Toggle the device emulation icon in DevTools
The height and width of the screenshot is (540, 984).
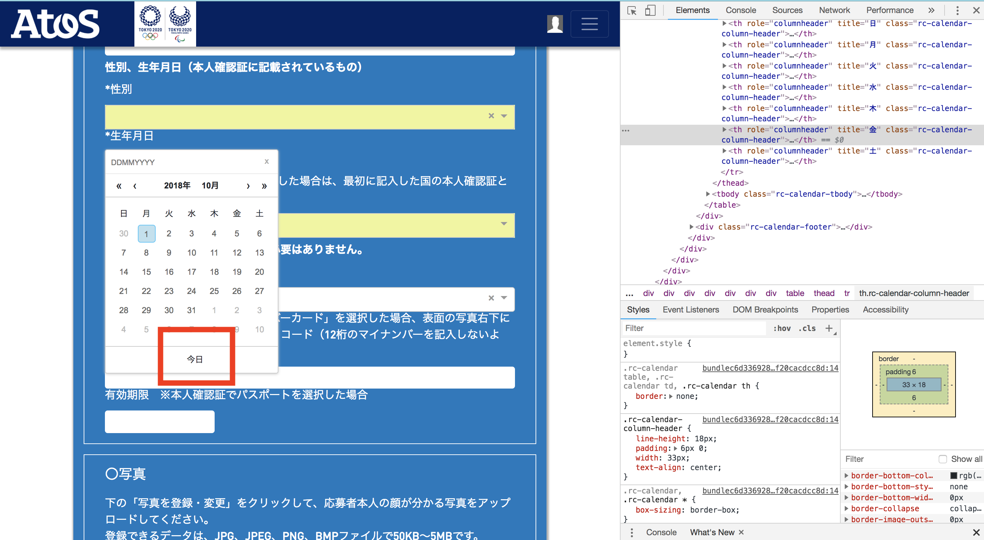pyautogui.click(x=650, y=10)
